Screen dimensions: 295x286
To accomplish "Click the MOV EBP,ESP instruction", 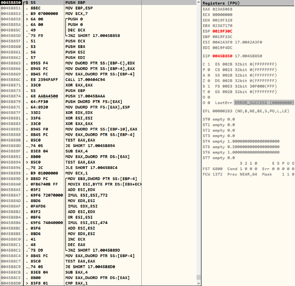I will [79, 8].
